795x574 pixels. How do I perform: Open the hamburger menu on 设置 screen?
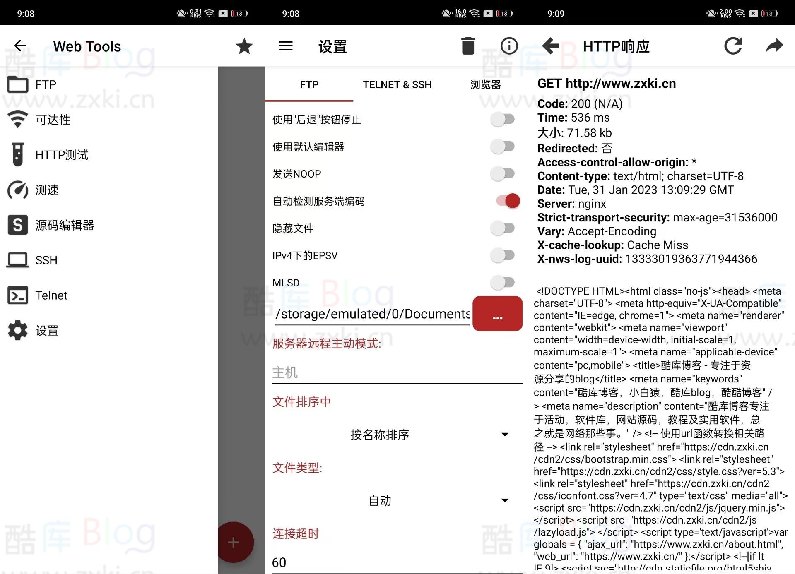(x=285, y=46)
